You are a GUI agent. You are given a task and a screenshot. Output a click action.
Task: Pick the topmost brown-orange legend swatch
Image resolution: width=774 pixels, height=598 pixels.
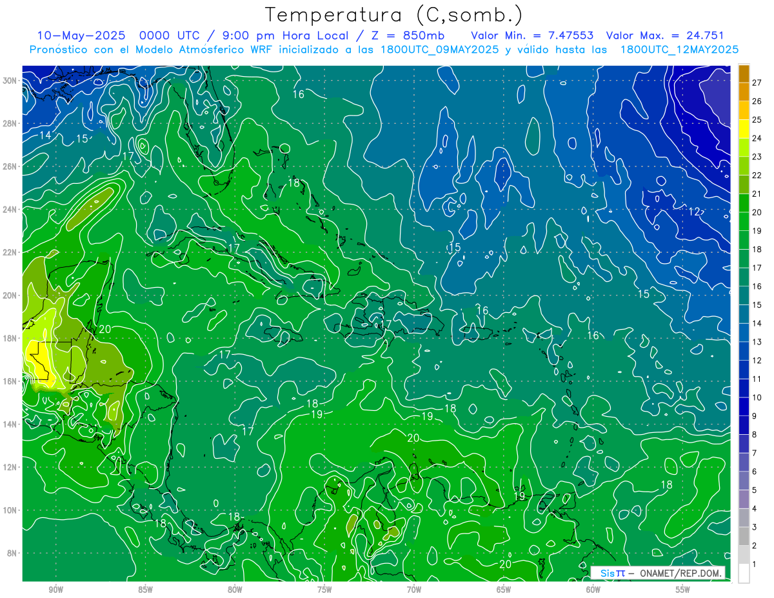tap(744, 74)
